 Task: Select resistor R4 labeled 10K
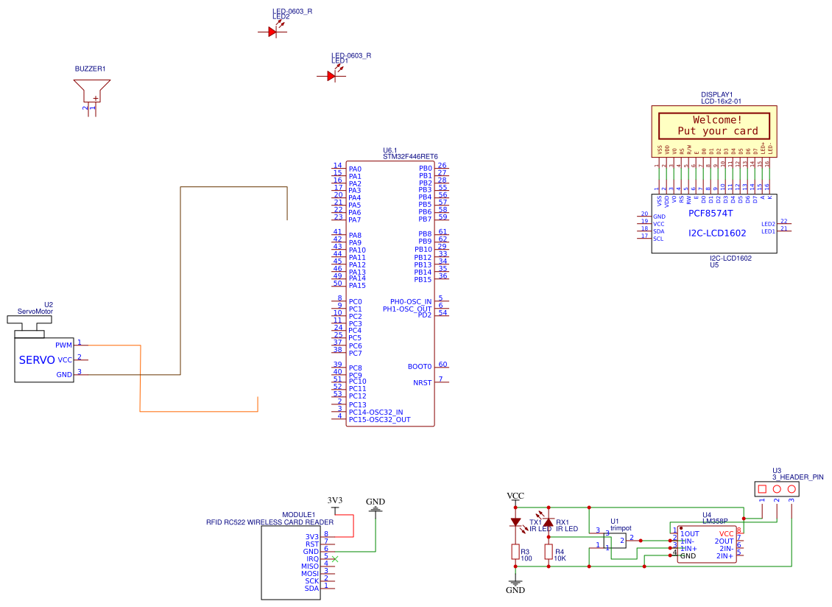[549, 552]
